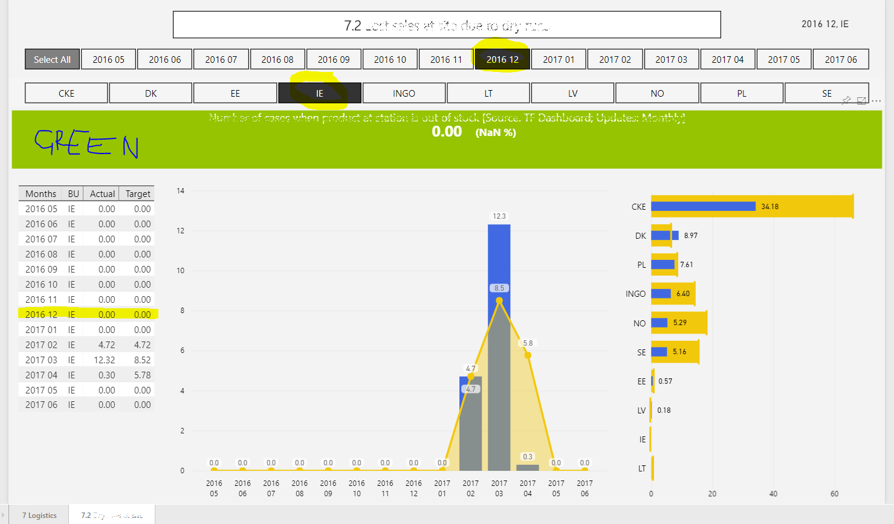
Task: Click the 8.5 target line marker
Action: (499, 300)
